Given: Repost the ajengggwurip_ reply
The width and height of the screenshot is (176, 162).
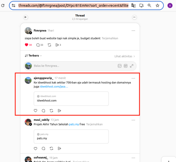Looking at the screenshot, I should point(51,111).
